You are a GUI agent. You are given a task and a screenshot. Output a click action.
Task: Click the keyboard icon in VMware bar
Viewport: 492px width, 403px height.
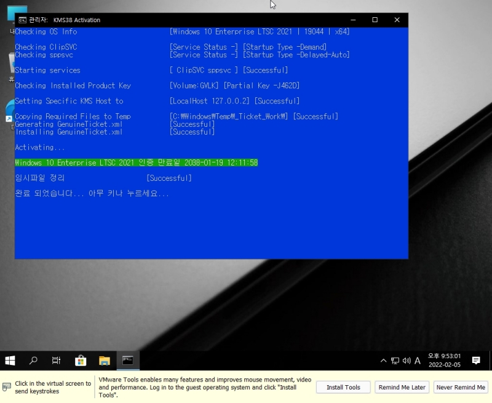click(7, 387)
